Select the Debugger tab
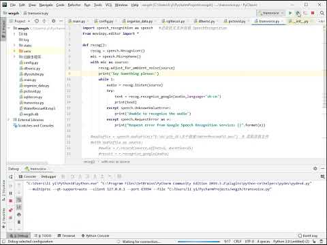Viewport: 327px width, 245px height. [x=48, y=176]
